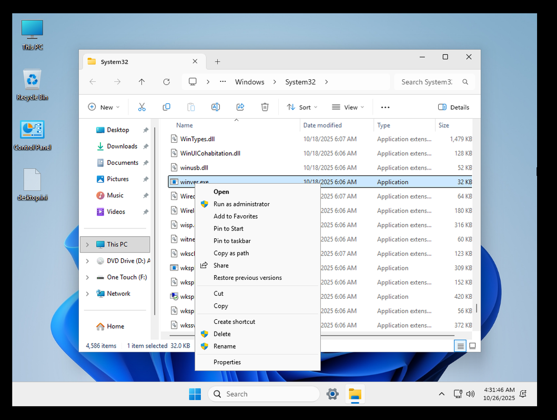557x420 pixels.
Task: Open the See more ellipsis toolbar menu
Action: pos(385,108)
